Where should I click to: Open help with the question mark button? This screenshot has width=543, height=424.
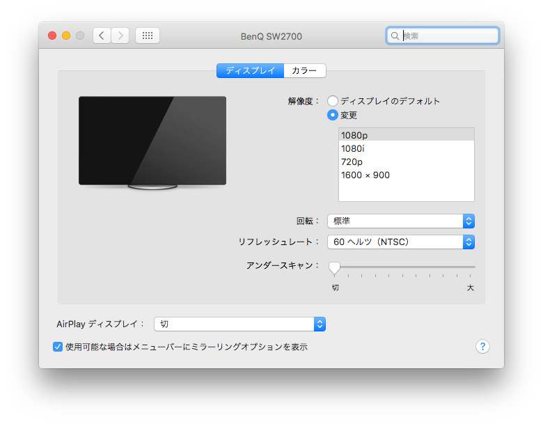tap(482, 347)
